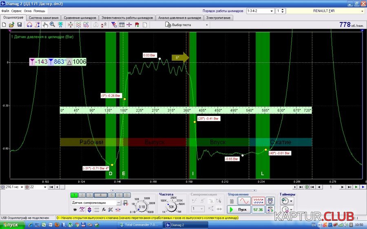Open a saved oscillogram file
Screen dimensions: 367x229
(x=11, y=24)
